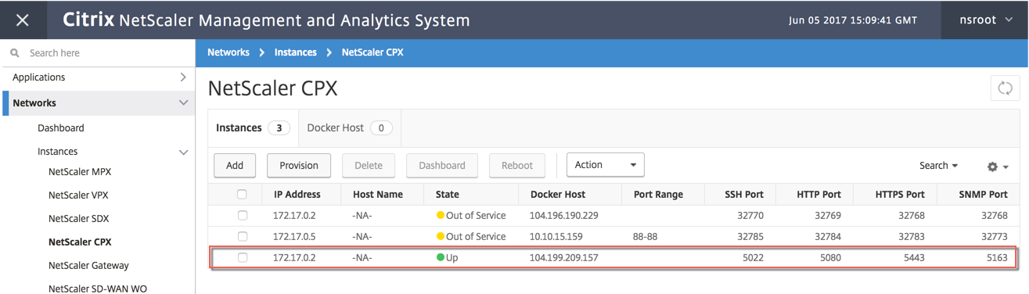The image size is (1029, 294).
Task: Select Networks in sidebar
Action: tap(34, 103)
